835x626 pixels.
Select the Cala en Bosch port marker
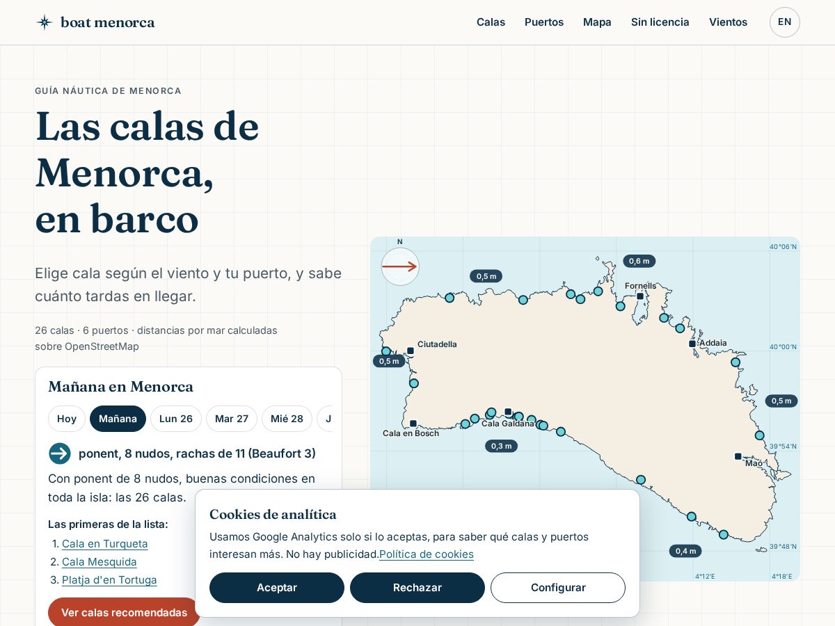coord(413,424)
